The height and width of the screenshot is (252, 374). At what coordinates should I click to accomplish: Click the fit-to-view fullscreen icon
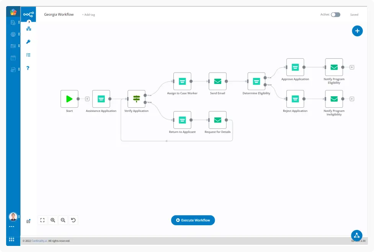tap(42, 220)
